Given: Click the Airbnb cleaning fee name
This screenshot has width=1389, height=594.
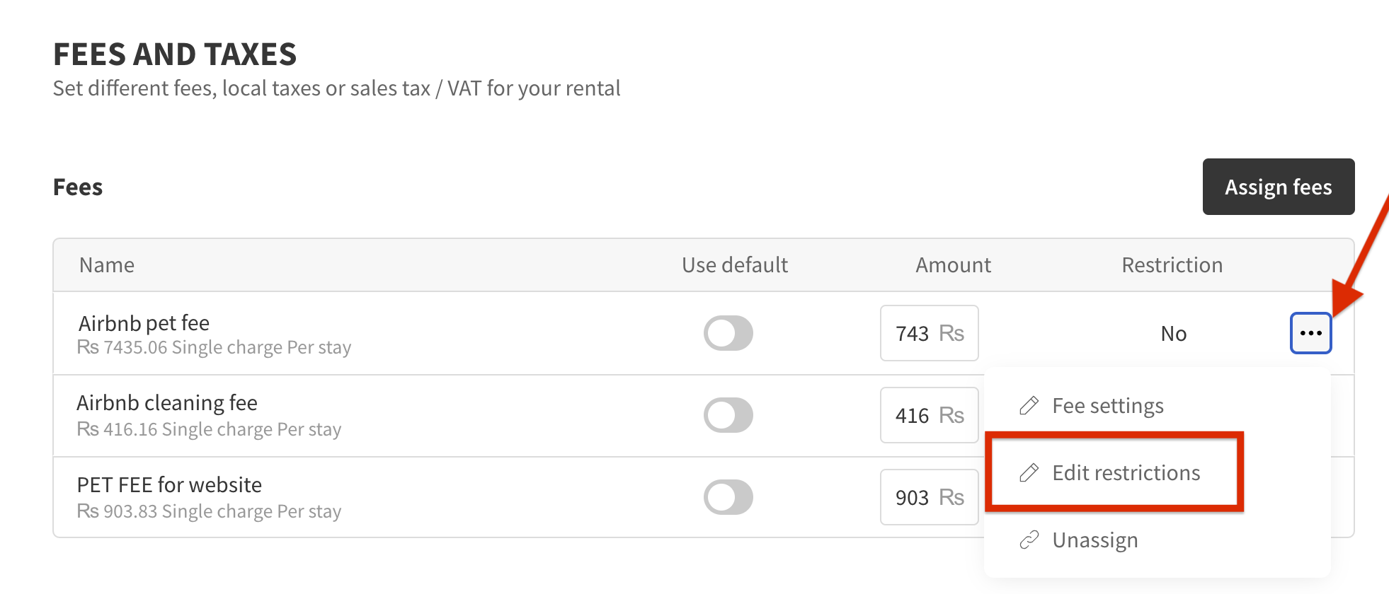Looking at the screenshot, I should pos(167,403).
